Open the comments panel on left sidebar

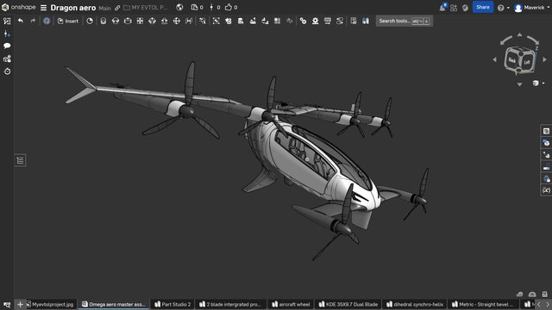[x=7, y=46]
